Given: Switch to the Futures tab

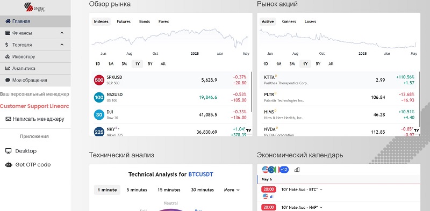Looking at the screenshot, I should (124, 21).
